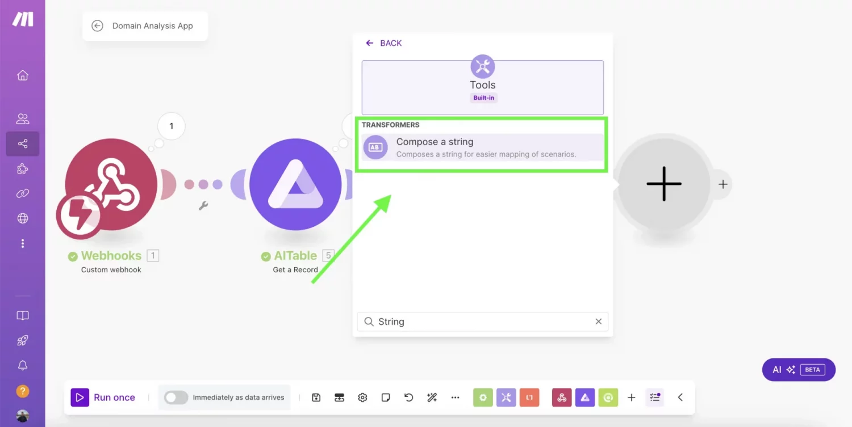Click the red Webhooks favorite in the toolbar

tap(562, 398)
